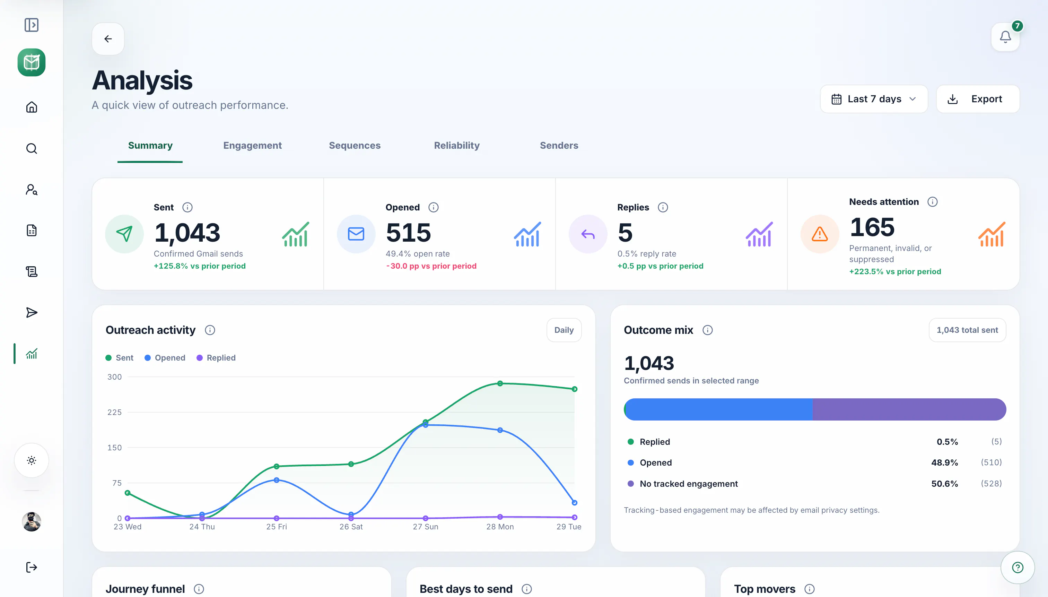Click the 1,043 total sent badge
Image resolution: width=1048 pixels, height=597 pixels.
(967, 330)
